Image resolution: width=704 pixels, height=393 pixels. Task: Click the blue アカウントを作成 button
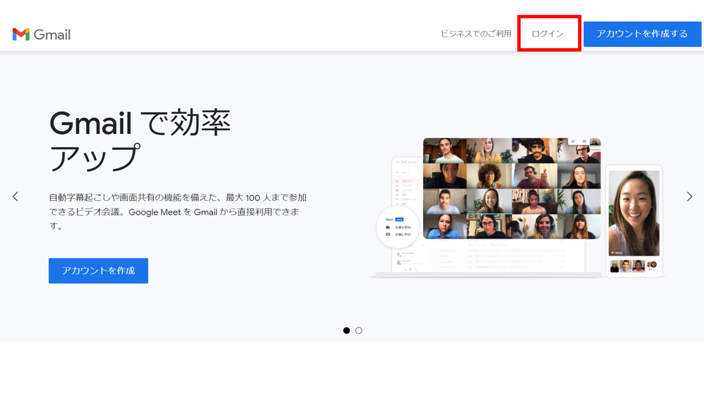click(98, 271)
